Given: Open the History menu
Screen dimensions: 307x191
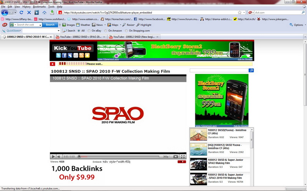Looking at the screenshot, I should (x=26, y=6).
